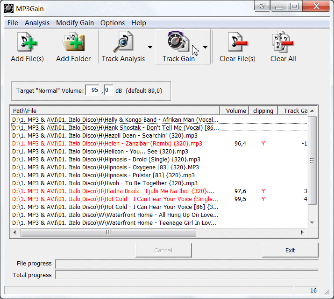Image resolution: width=334 pixels, height=299 pixels.
Task: Select the Hipnosis - Oxygene [83] row
Action: (x=159, y=167)
